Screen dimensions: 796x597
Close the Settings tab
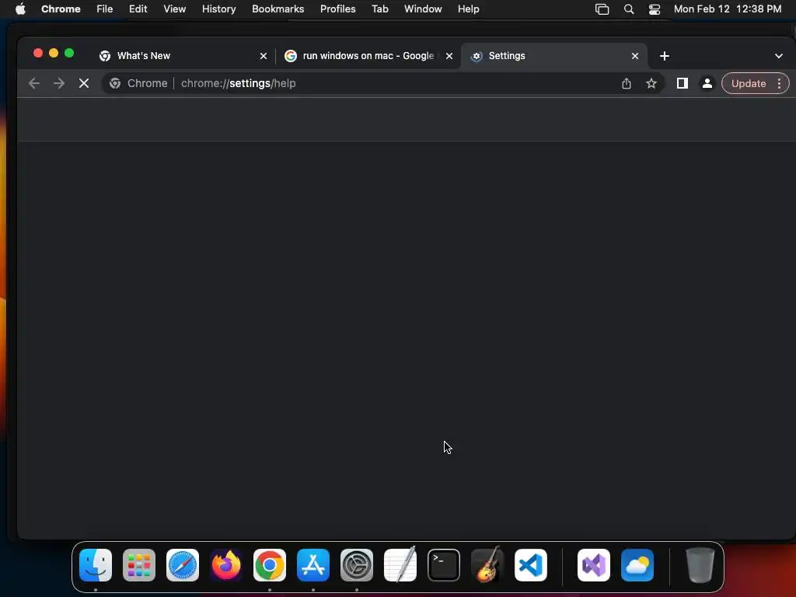tap(635, 56)
